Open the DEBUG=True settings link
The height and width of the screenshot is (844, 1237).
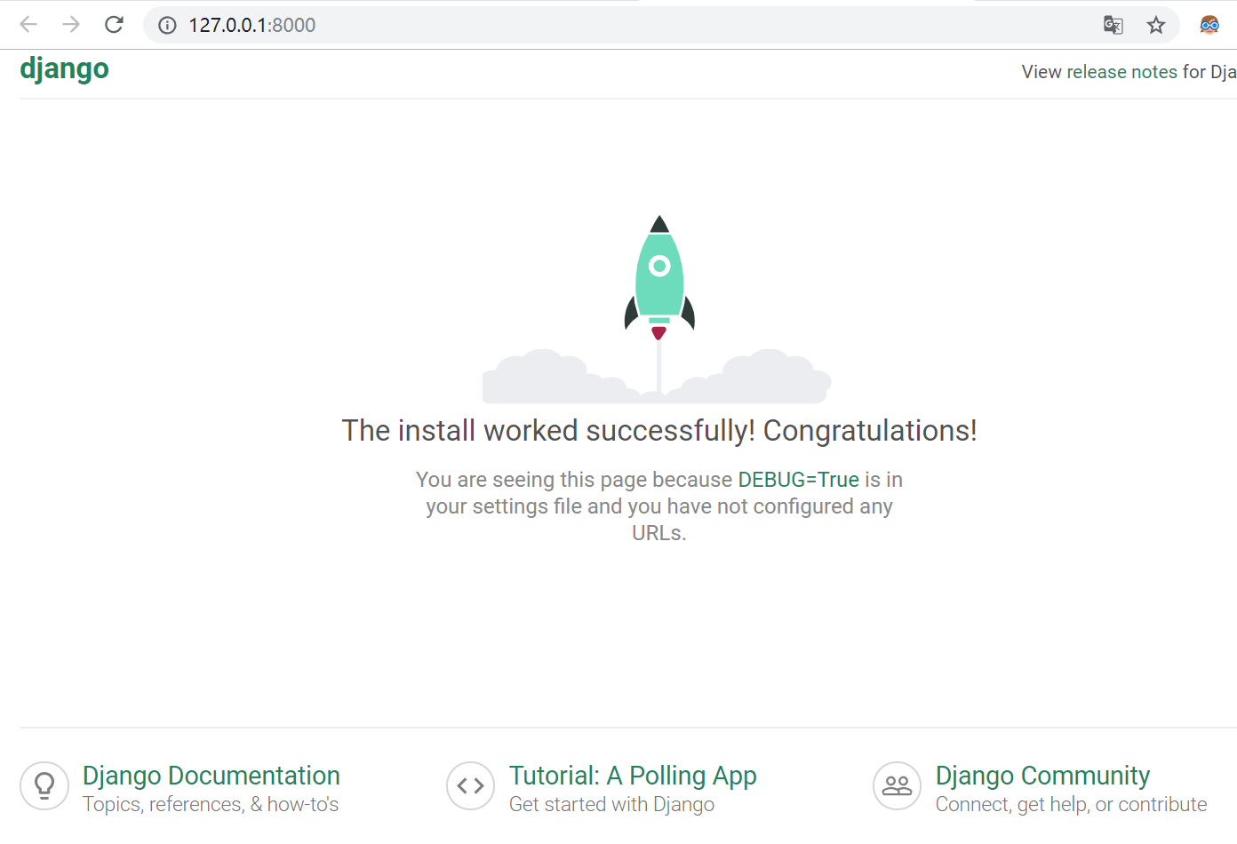(798, 480)
